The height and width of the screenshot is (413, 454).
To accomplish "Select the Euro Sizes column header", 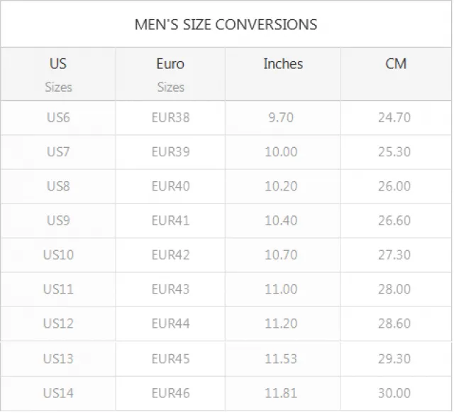I will click(x=170, y=75).
